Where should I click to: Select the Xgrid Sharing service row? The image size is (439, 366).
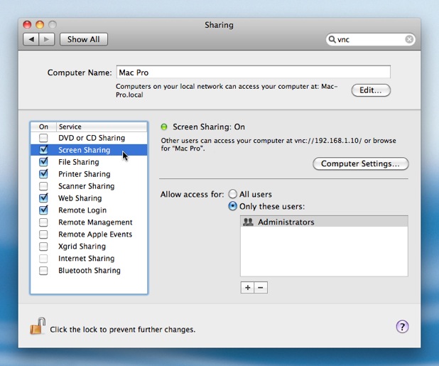coord(89,246)
